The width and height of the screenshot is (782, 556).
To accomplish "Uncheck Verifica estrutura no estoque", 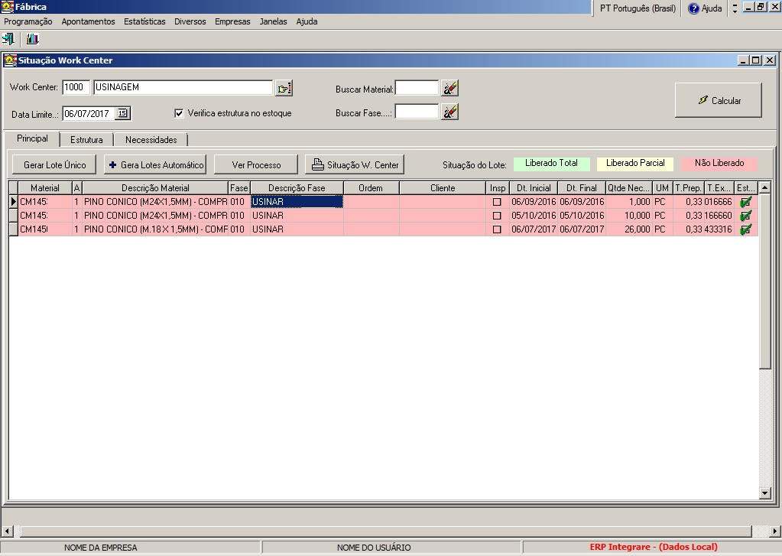I will click(x=180, y=112).
